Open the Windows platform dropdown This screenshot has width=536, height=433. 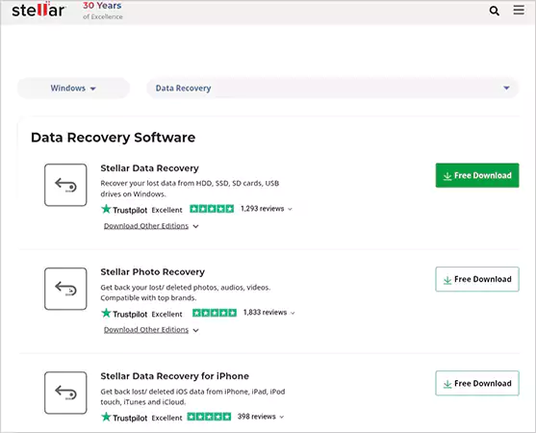73,89
